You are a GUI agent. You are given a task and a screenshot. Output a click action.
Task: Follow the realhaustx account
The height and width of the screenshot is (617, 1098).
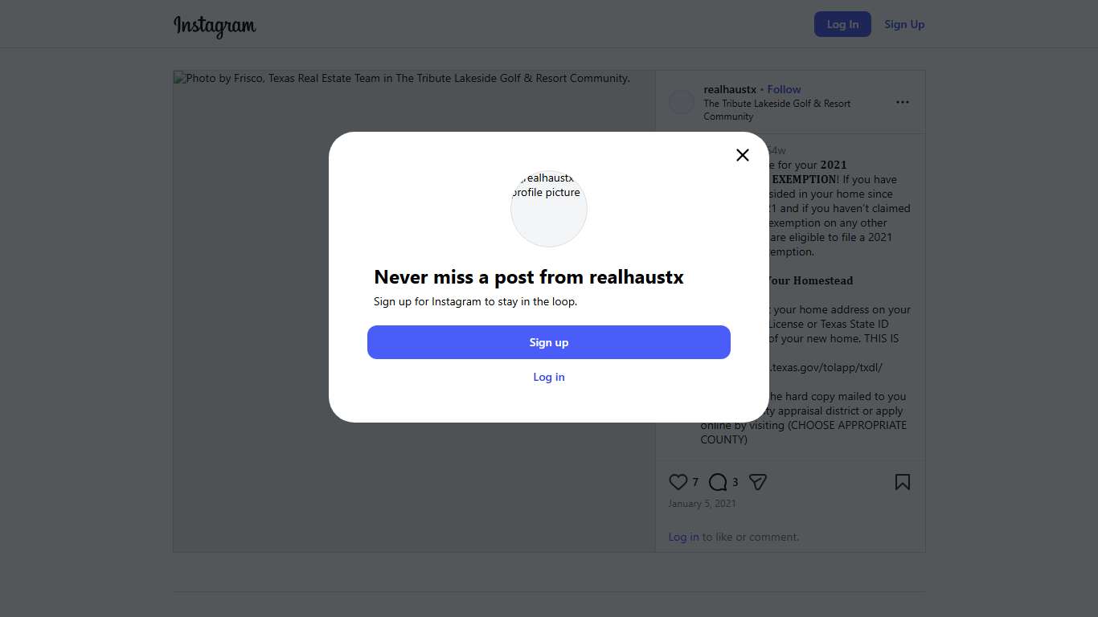[784, 89]
